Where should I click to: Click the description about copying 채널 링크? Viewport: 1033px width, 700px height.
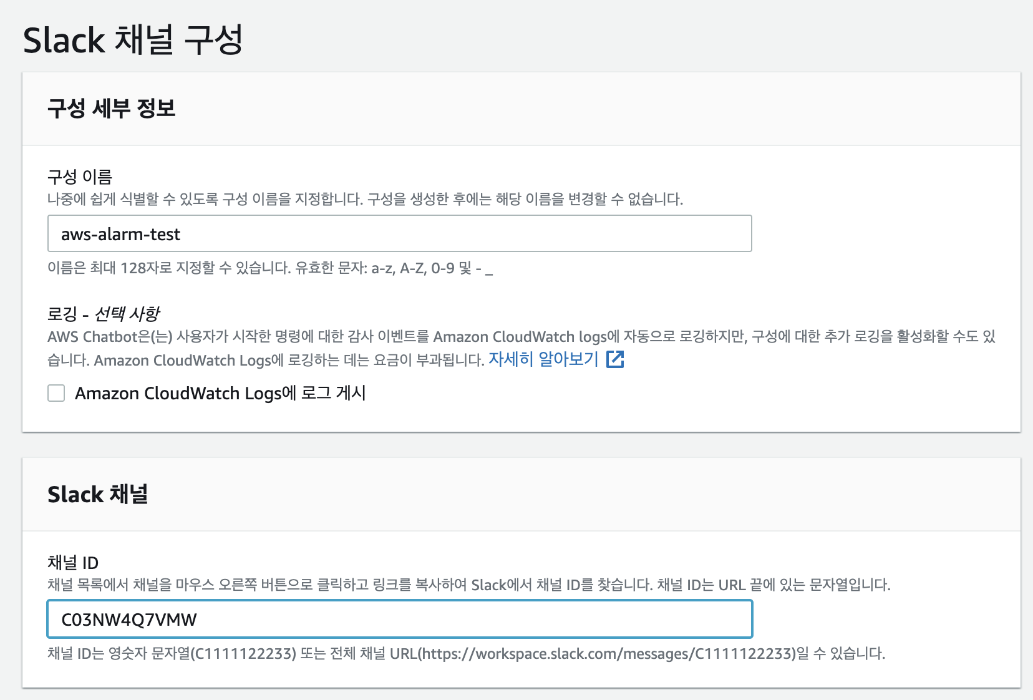[x=469, y=585]
